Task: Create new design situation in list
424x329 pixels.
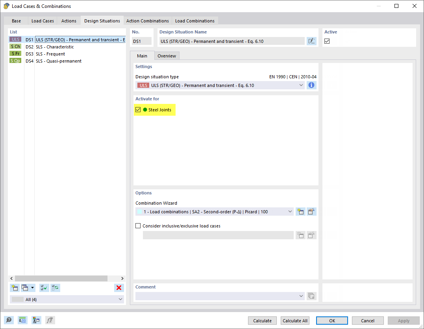Action: [x=15, y=288]
